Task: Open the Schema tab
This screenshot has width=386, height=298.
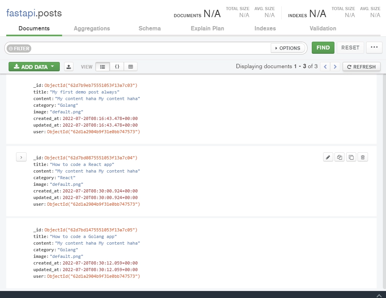Action: tap(149, 28)
